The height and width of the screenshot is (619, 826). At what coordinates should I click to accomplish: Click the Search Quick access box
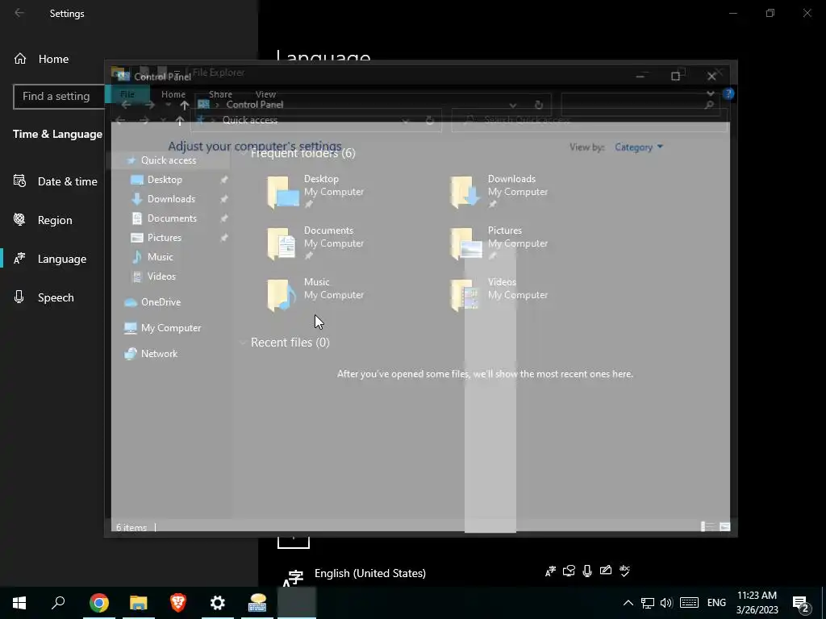pyautogui.click(x=590, y=121)
